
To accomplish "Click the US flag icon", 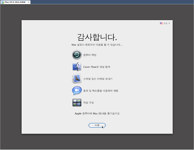I will (x=161, y=23).
